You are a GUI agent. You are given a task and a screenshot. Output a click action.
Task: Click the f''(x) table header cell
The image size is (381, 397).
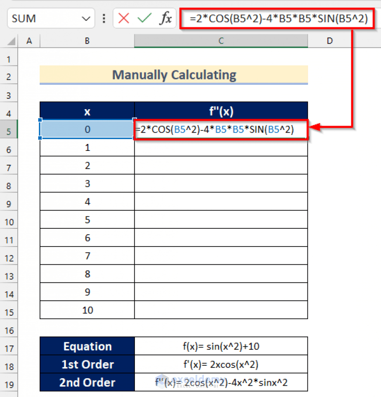[x=221, y=111]
